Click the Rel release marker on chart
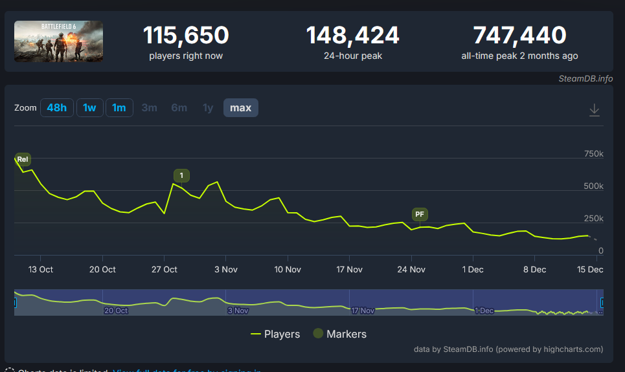 tap(23, 159)
